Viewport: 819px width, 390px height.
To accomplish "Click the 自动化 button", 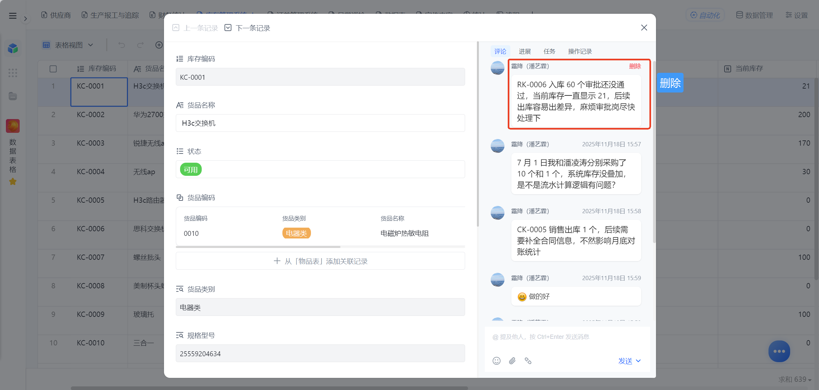I will (x=705, y=15).
